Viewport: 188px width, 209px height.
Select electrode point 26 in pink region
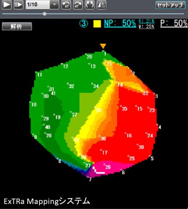click(107, 167)
